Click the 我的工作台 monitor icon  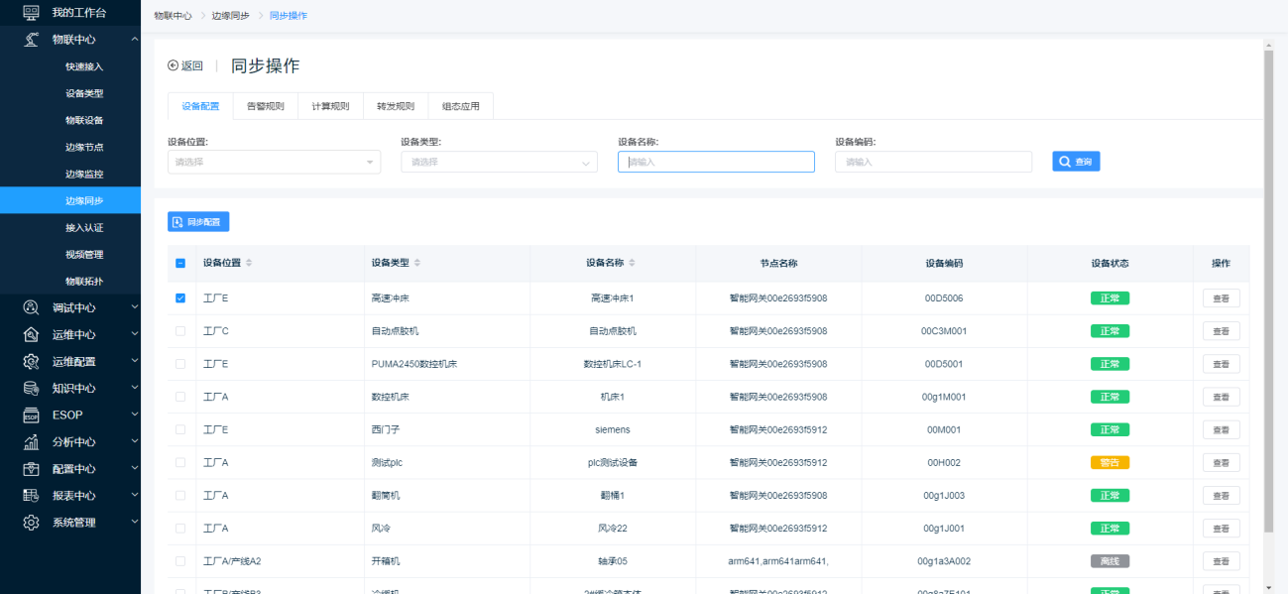pyautogui.click(x=31, y=13)
